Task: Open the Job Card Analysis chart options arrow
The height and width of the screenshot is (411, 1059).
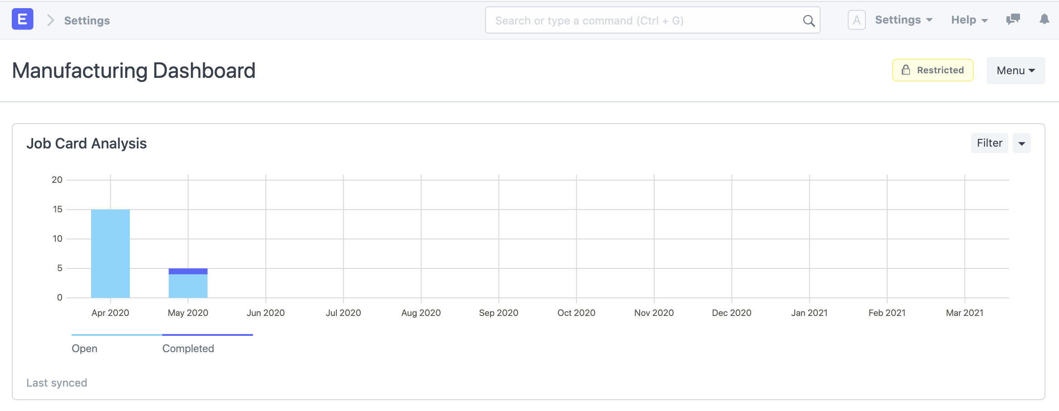Action: [1022, 143]
